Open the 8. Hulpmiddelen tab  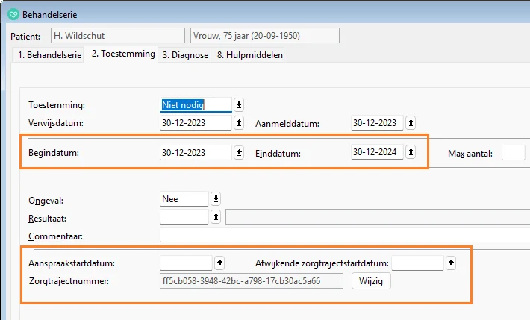point(249,55)
